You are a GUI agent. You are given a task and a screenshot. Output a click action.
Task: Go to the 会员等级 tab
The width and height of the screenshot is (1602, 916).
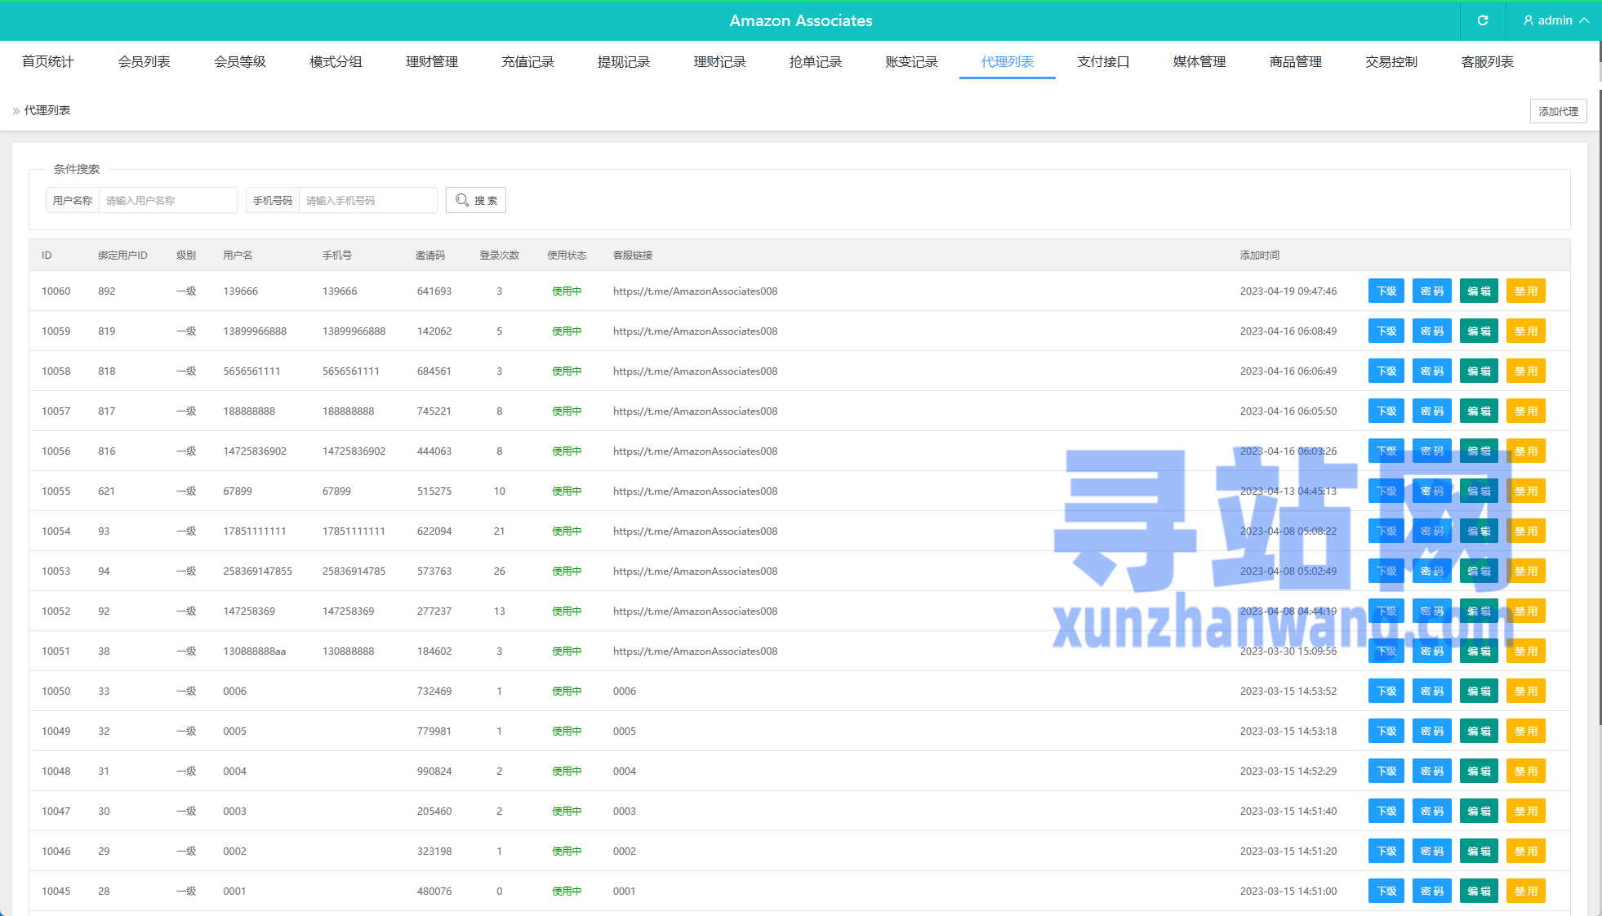point(240,61)
